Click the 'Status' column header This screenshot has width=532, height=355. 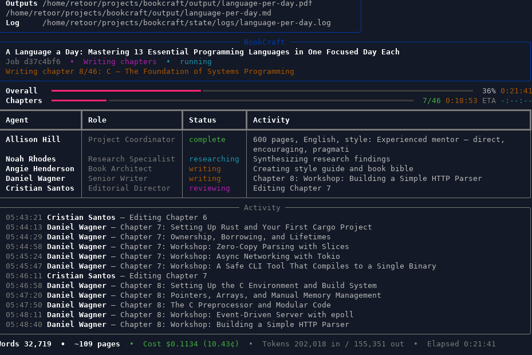(202, 120)
